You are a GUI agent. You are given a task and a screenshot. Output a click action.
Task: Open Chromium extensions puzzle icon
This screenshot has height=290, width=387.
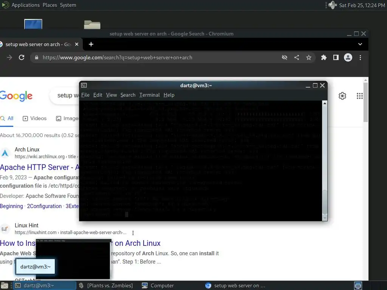coord(324,57)
